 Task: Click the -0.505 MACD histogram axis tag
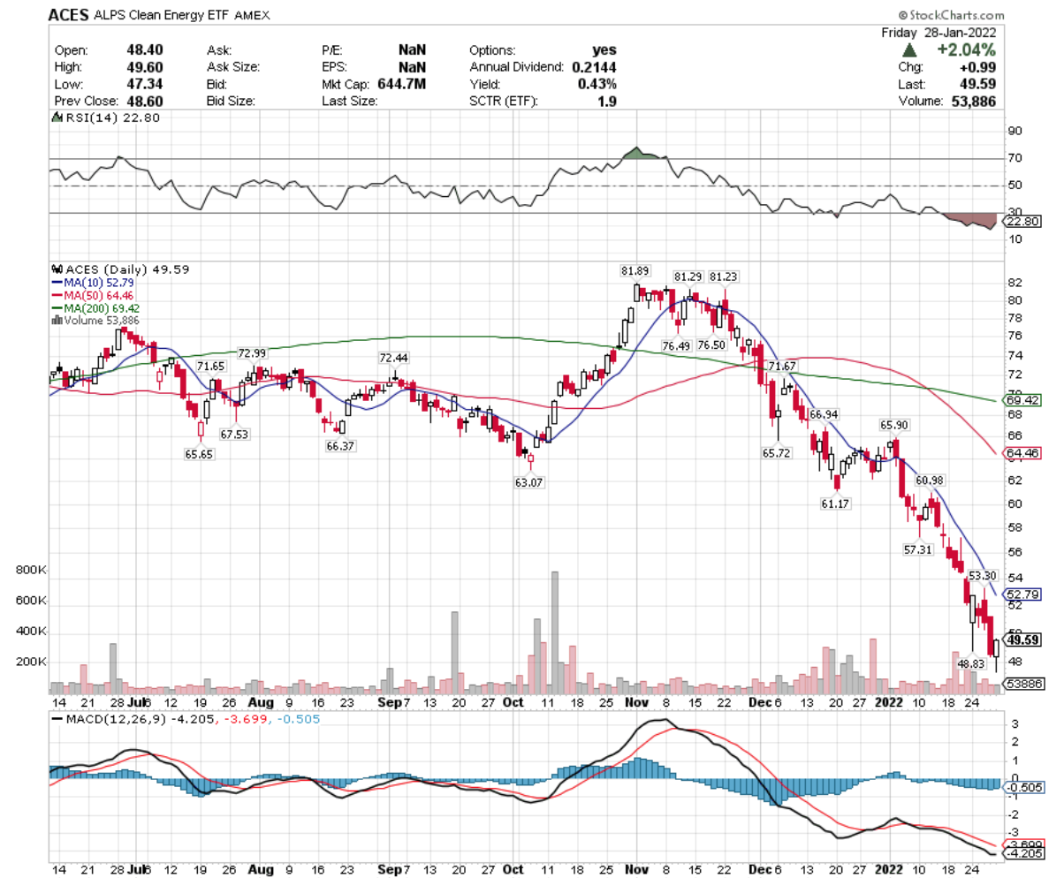[x=1022, y=788]
